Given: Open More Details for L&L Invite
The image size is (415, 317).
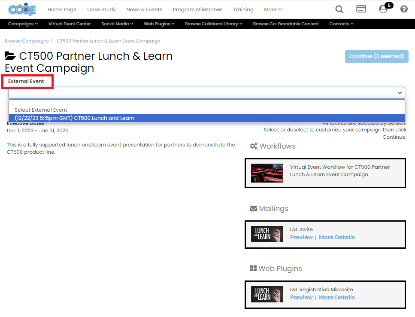Looking at the screenshot, I should 336,237.
